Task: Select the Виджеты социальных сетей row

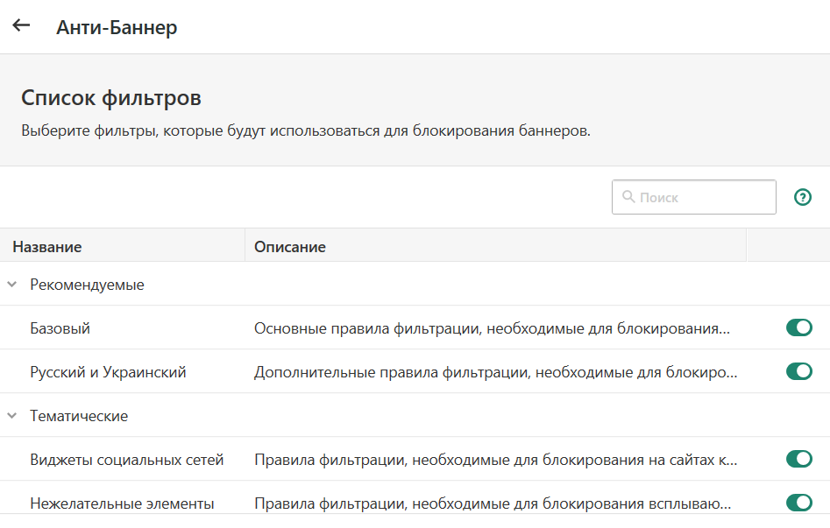Action: pyautogui.click(x=127, y=460)
